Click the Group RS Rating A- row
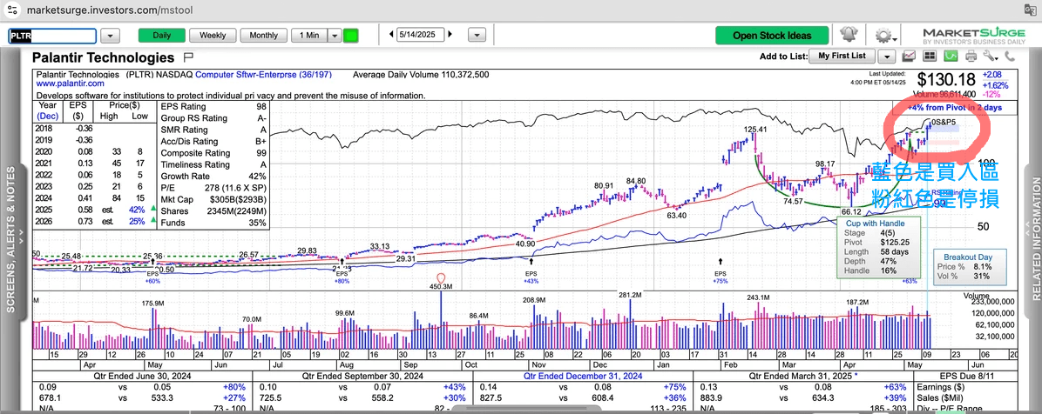The width and height of the screenshot is (1042, 414). (x=213, y=118)
